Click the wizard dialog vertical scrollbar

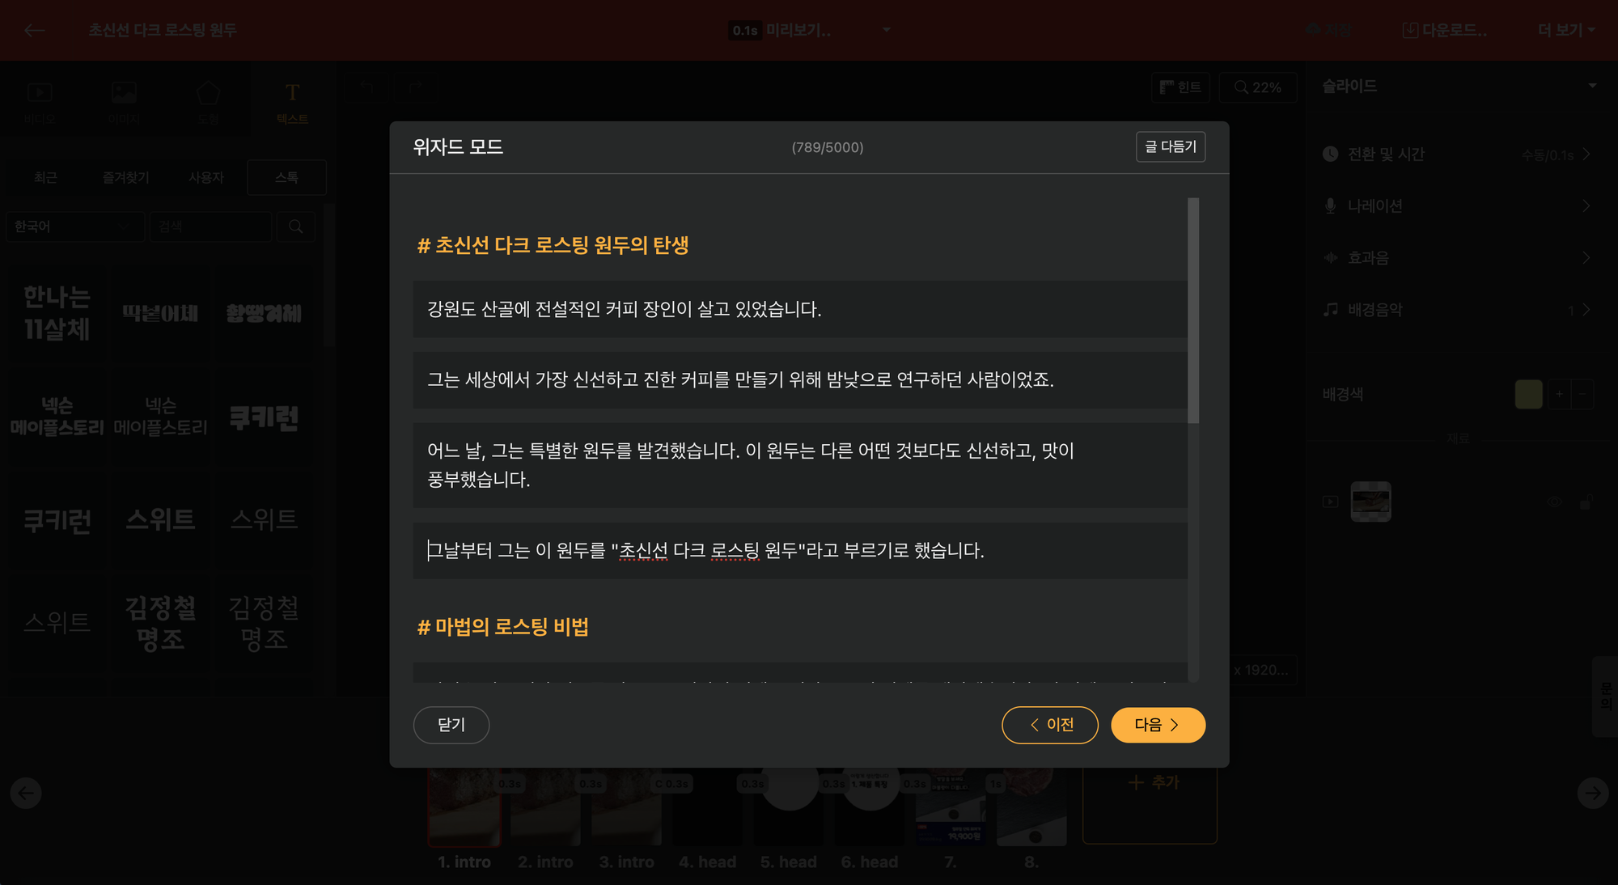[1193, 311]
